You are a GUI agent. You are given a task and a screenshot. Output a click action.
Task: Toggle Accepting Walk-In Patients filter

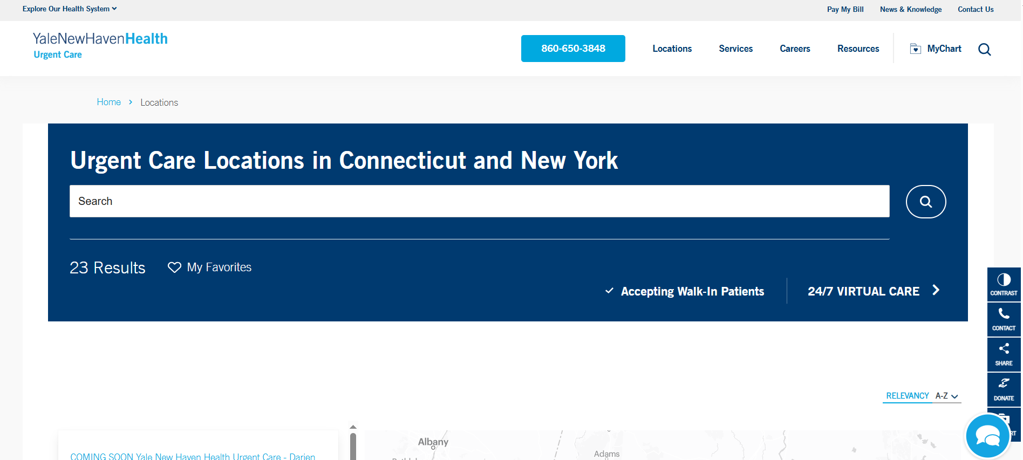pos(685,291)
